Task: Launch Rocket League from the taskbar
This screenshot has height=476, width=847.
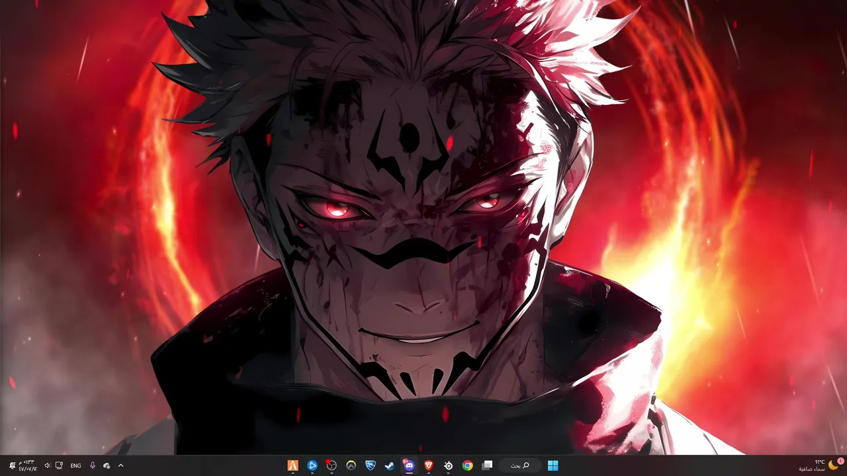Action: pos(371,465)
